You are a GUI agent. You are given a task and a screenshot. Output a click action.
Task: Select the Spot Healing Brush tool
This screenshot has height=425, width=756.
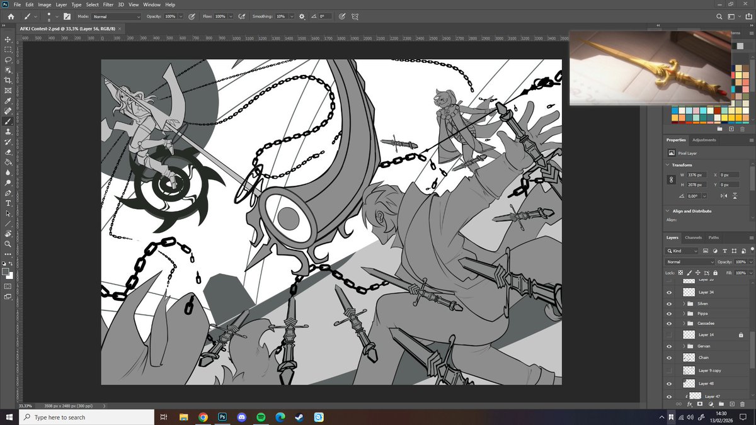pos(8,110)
